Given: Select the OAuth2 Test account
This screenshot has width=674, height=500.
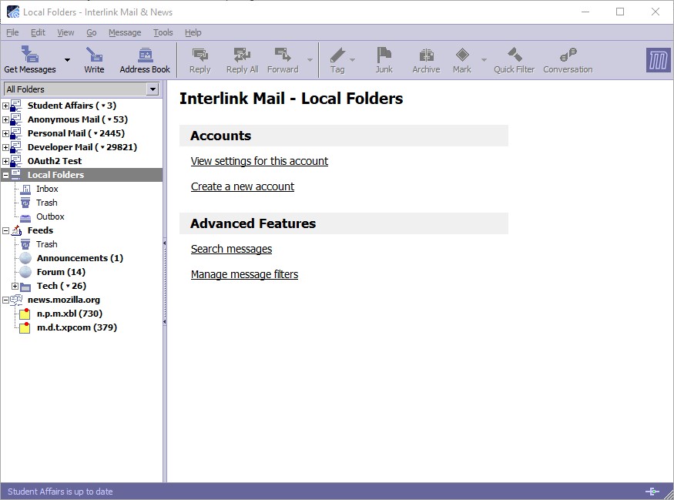Looking at the screenshot, I should point(55,161).
